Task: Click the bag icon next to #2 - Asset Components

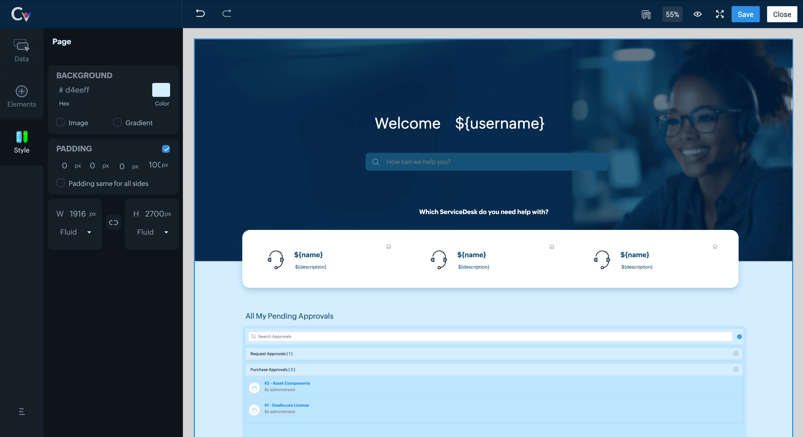Action: [x=254, y=388]
